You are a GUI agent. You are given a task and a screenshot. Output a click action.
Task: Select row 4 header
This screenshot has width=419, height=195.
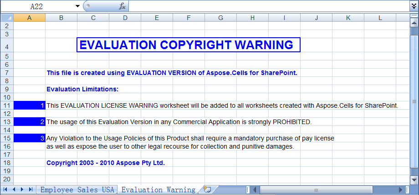tap(7, 45)
